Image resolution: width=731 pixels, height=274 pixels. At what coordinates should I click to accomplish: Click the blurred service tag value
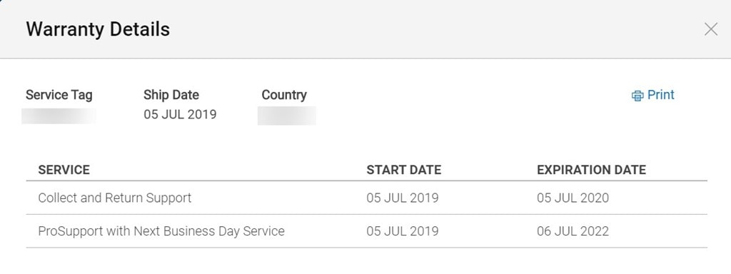pos(59,116)
